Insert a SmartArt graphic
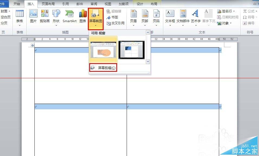This screenshot has width=259, height=156. point(69,17)
